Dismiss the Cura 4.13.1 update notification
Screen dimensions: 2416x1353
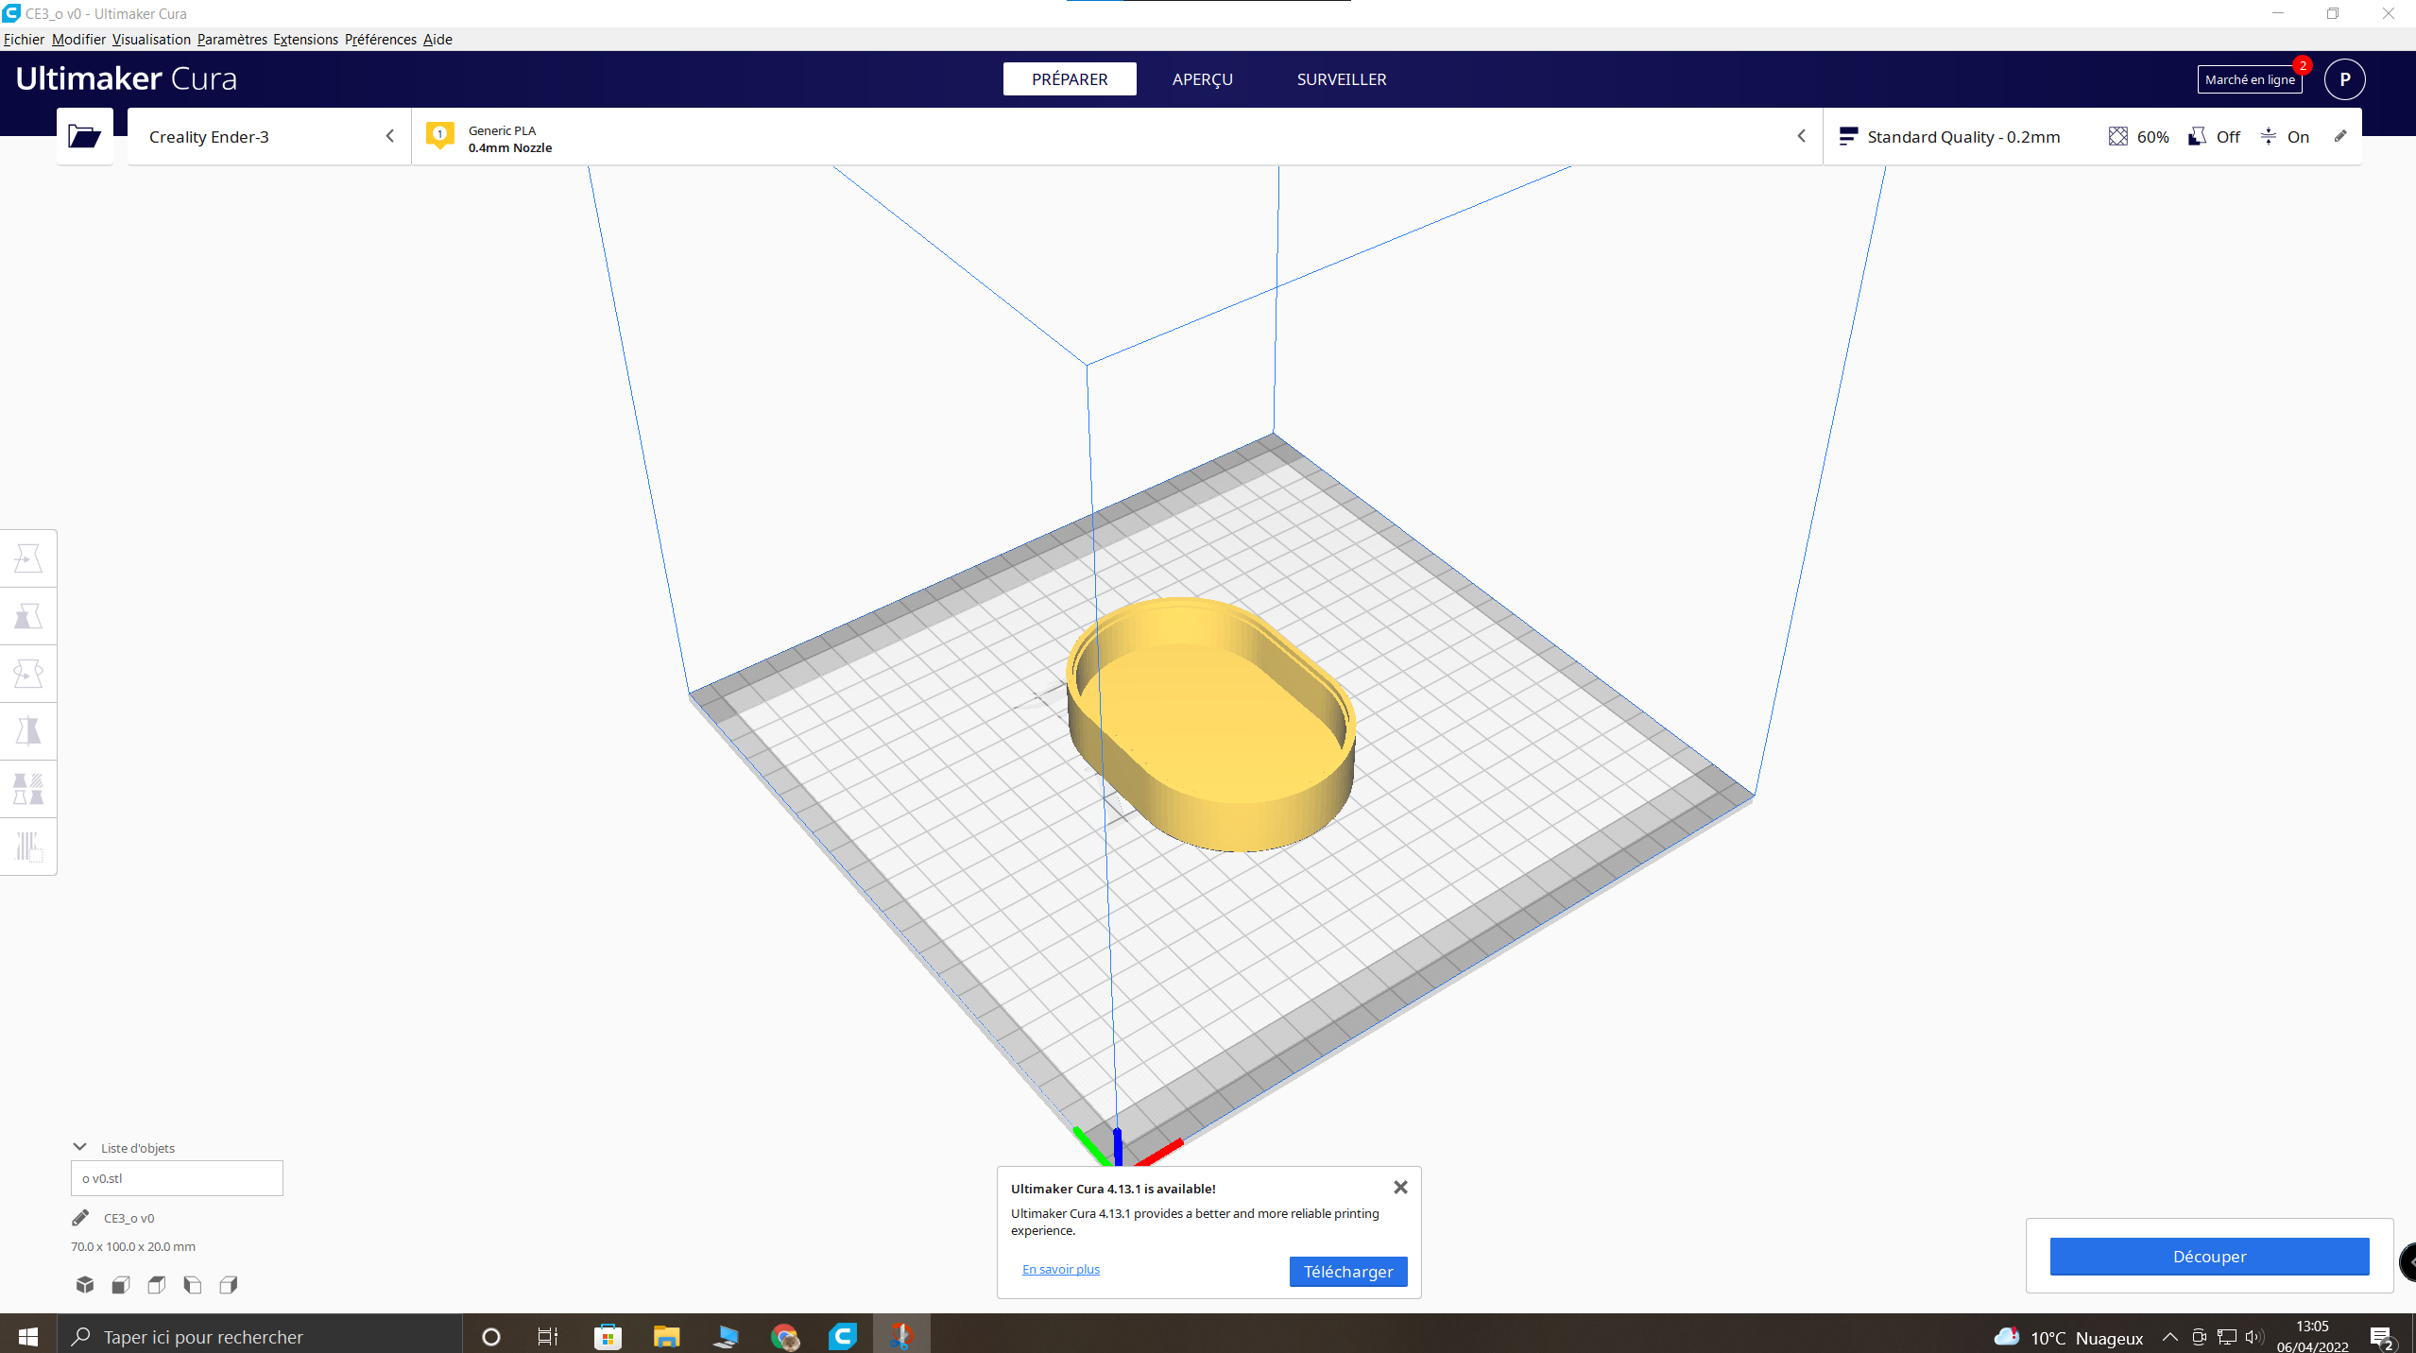1400,1187
